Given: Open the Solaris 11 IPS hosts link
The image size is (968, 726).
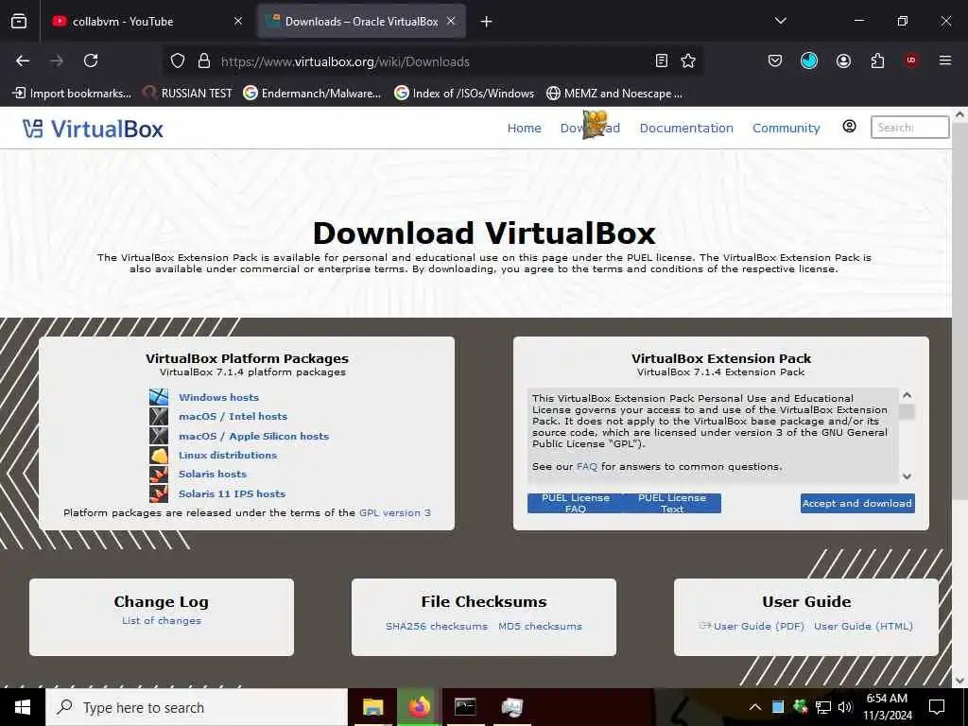Looking at the screenshot, I should coord(233,493).
